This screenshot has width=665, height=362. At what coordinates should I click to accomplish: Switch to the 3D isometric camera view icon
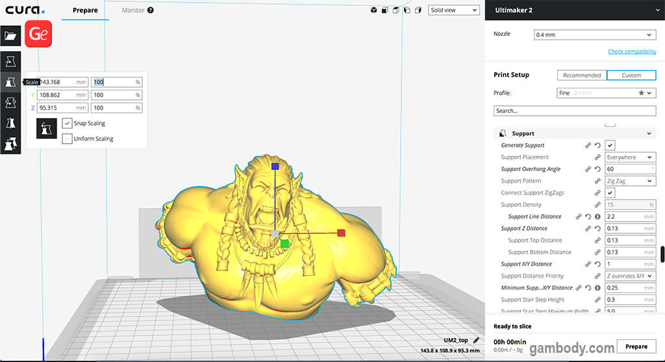click(374, 10)
